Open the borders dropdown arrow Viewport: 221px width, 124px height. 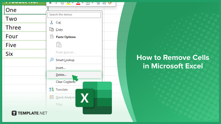click(92, 3)
